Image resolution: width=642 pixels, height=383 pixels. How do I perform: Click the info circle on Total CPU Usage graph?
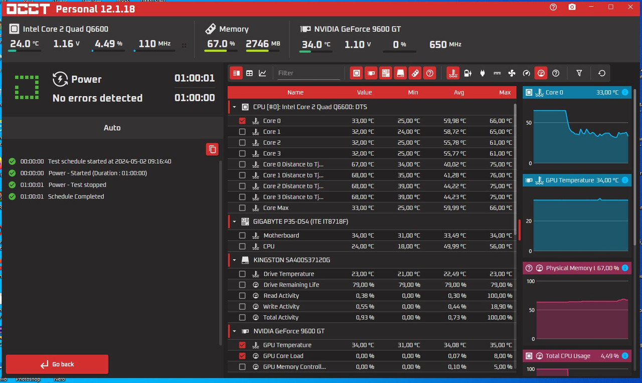click(625, 356)
